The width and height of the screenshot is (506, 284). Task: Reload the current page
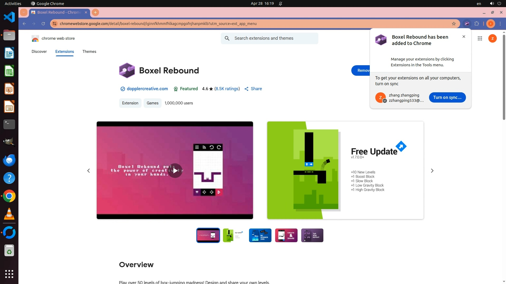click(x=43, y=24)
